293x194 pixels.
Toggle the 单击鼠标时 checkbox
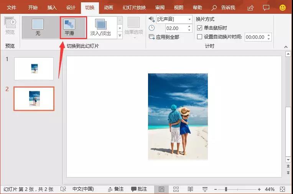(x=199, y=28)
